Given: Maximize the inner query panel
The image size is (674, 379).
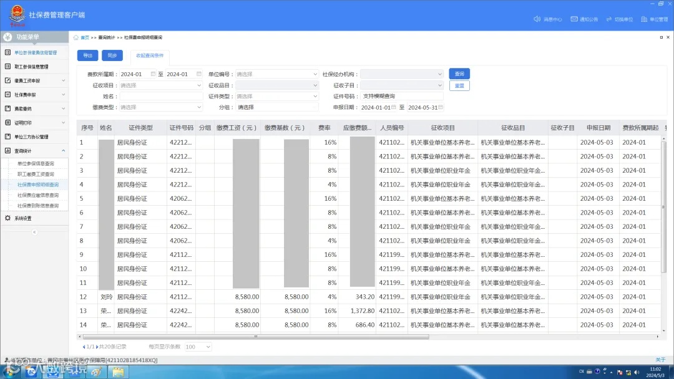Looking at the screenshot, I should pyautogui.click(x=661, y=37).
